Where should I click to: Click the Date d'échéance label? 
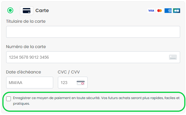24,72
